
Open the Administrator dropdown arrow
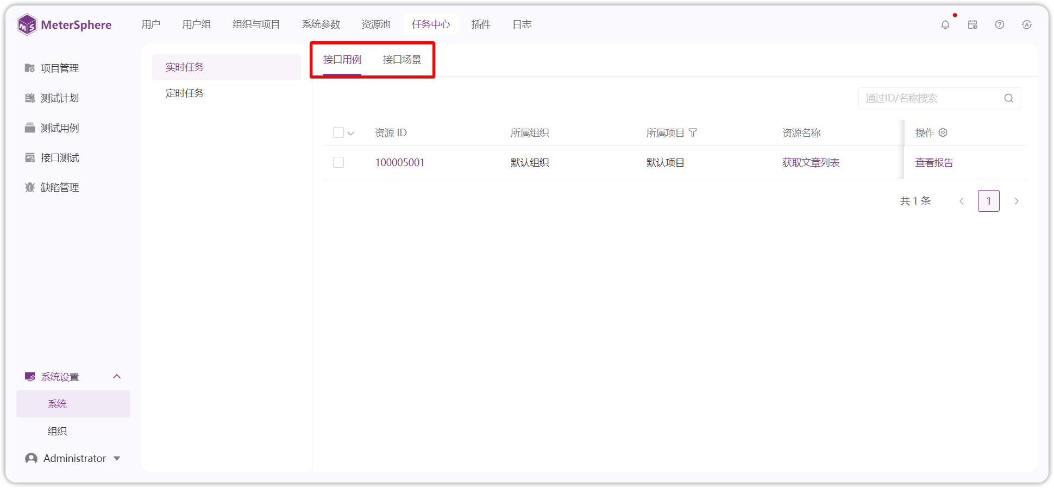(x=117, y=459)
